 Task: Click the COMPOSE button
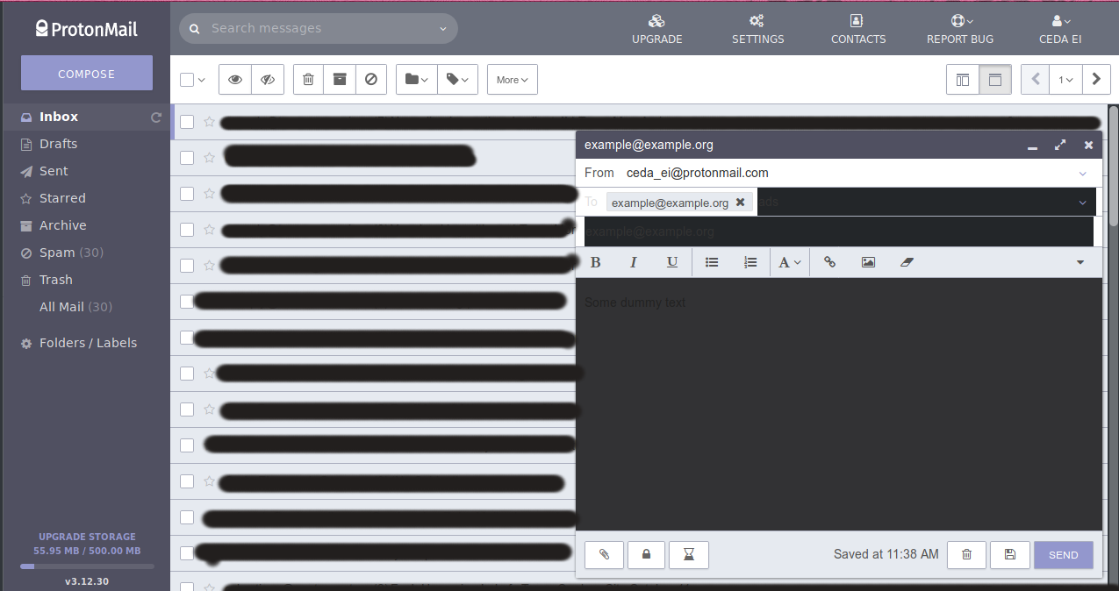(x=87, y=74)
